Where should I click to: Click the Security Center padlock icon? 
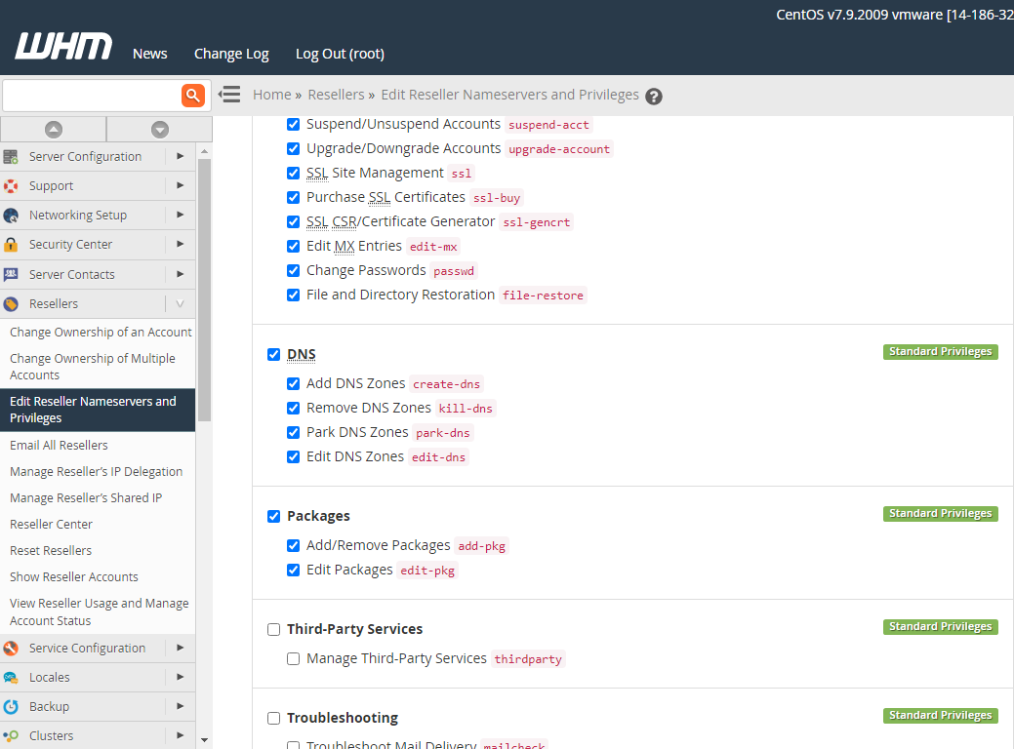pyautogui.click(x=11, y=245)
